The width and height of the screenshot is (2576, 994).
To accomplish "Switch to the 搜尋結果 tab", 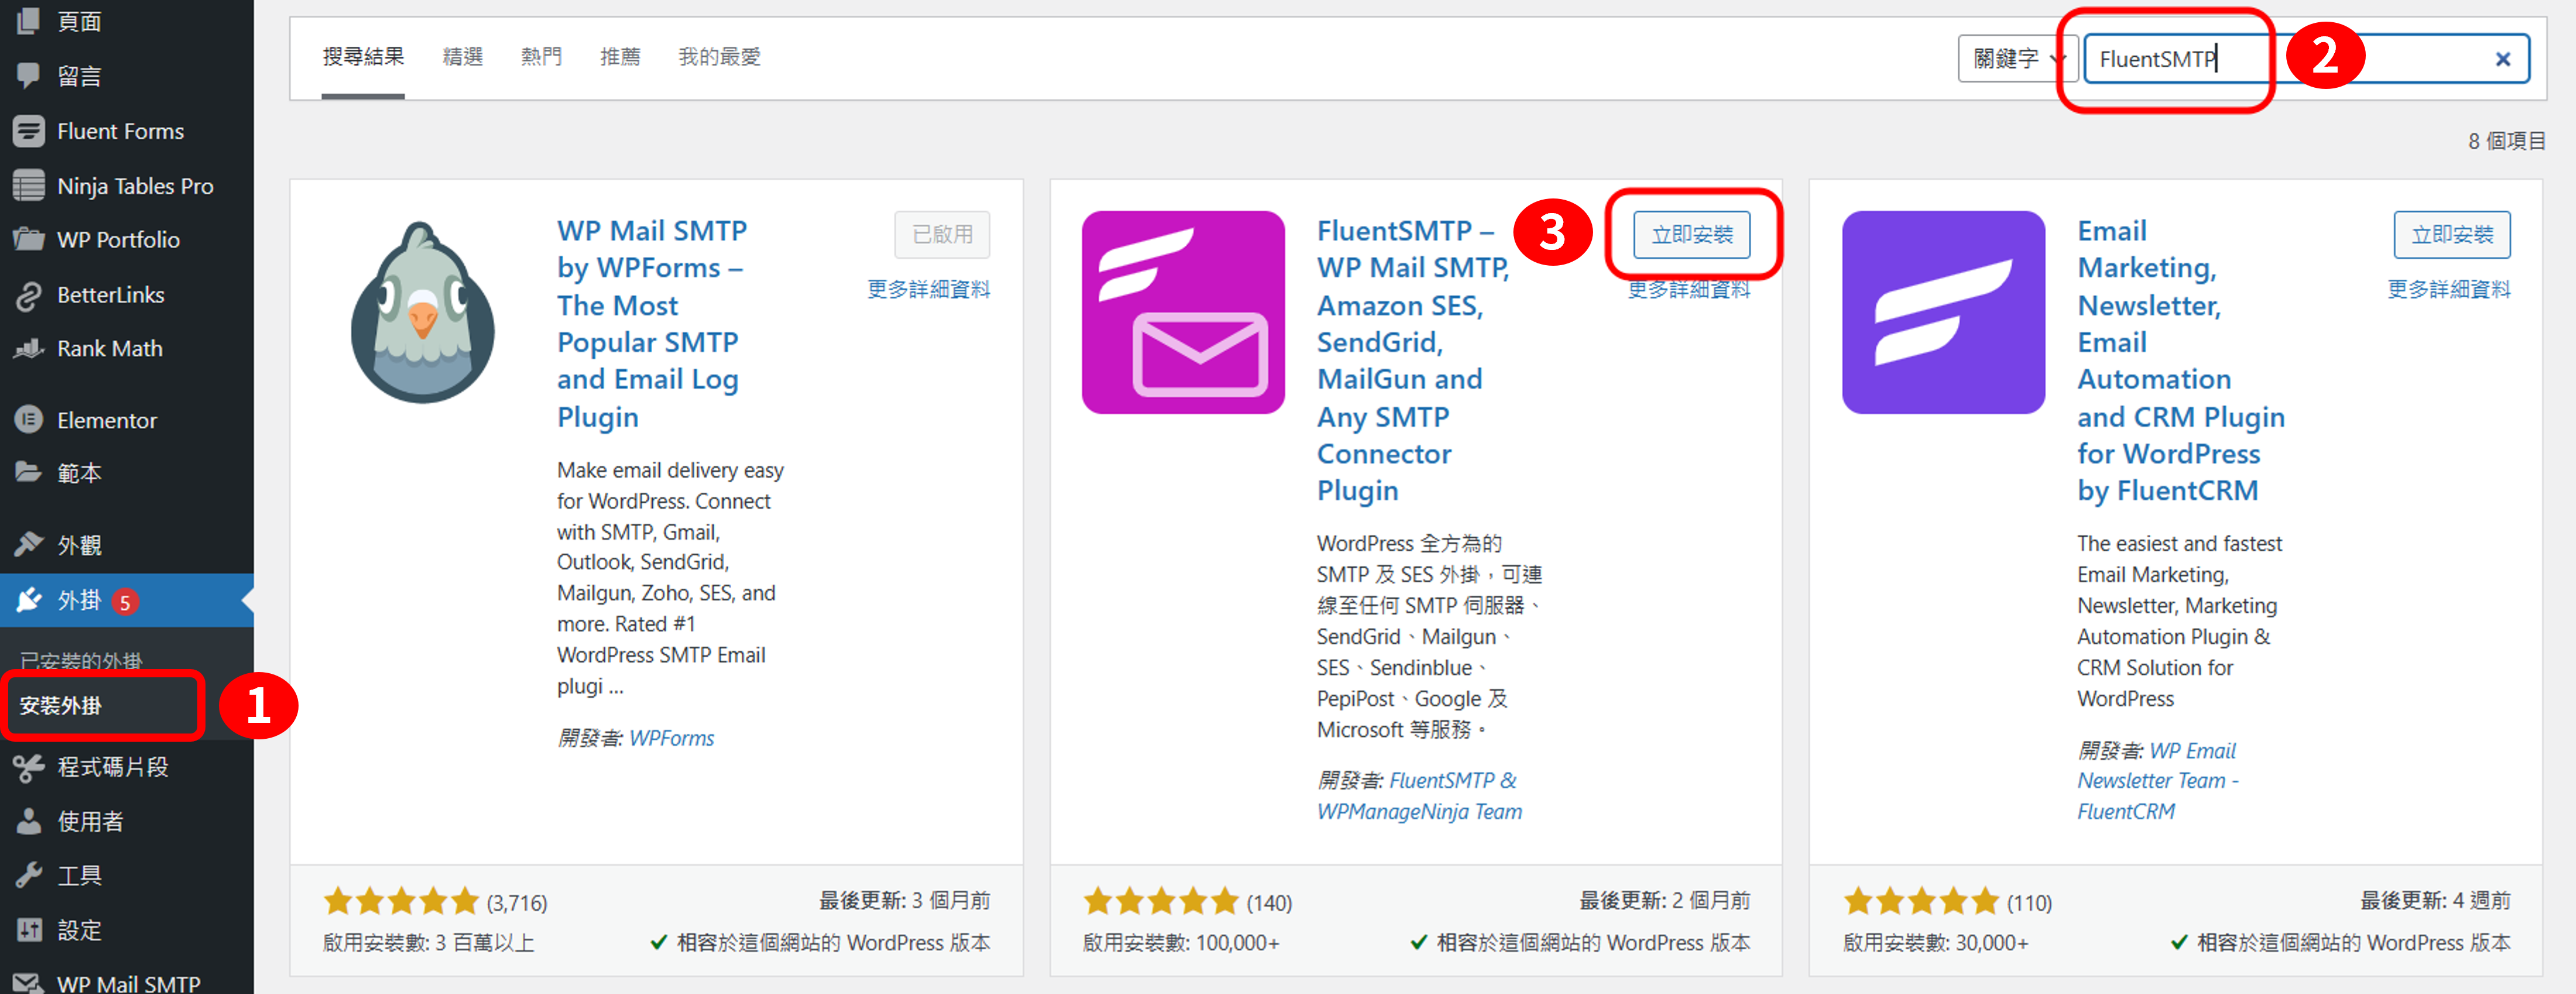I will pos(363,57).
